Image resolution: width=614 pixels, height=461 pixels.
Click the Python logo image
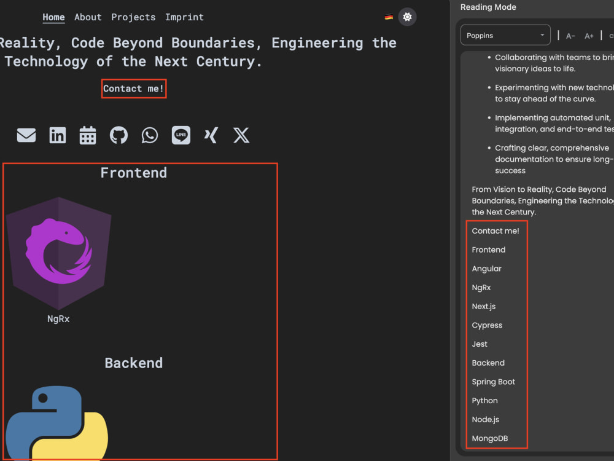[x=56, y=423]
